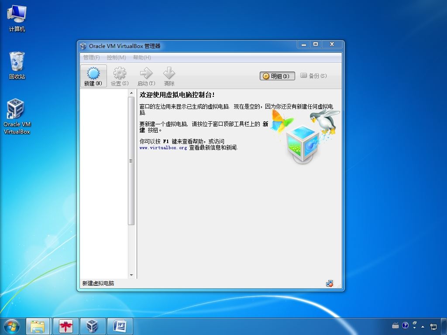Screen dimensions: 447x335
Task: Click the VM list scrollbar down arrow
Action: 131,275
